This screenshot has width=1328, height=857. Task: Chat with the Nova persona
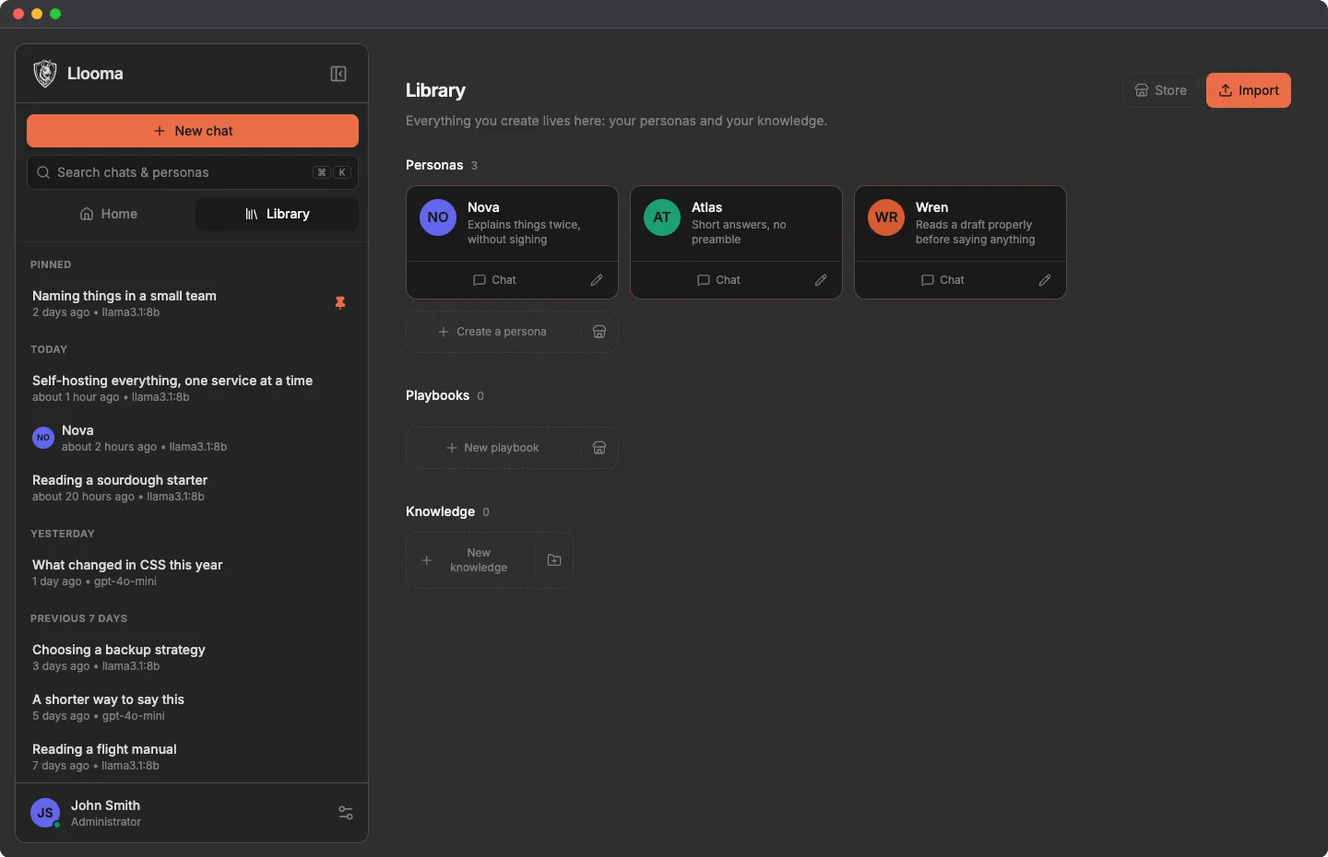[494, 280]
